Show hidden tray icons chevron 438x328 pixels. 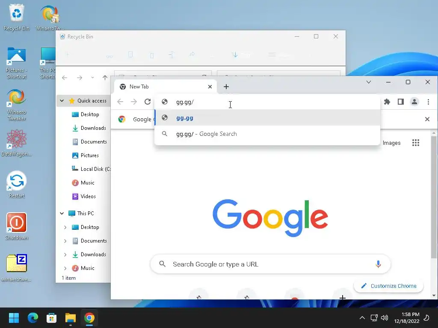coord(362,318)
